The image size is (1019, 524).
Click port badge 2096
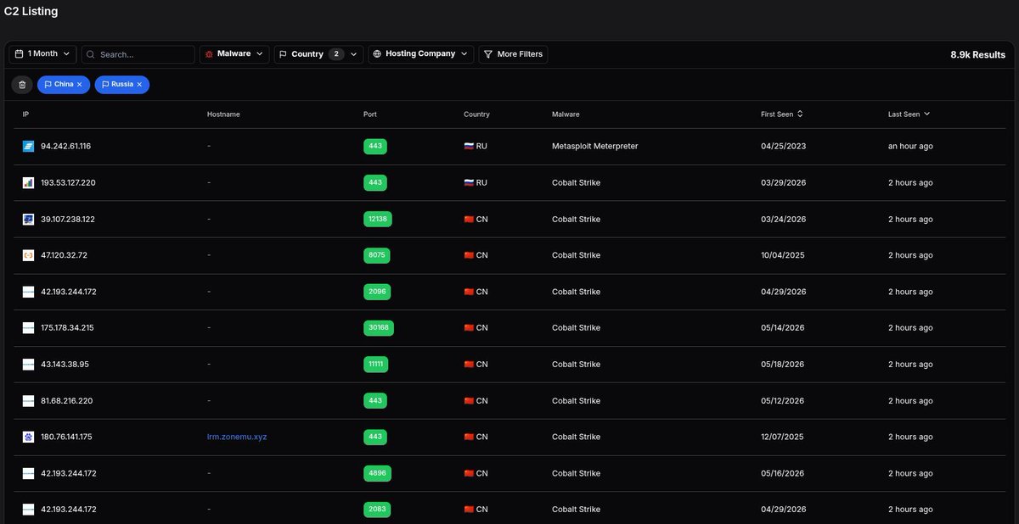coord(376,292)
